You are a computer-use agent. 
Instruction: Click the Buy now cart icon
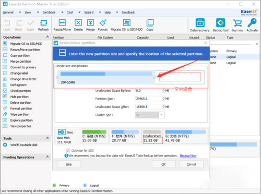[x=238, y=23]
